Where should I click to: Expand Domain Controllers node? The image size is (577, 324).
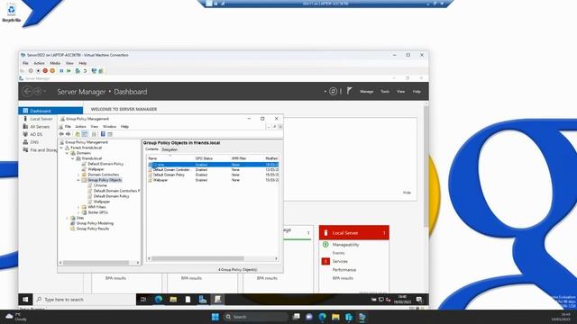click(78, 175)
